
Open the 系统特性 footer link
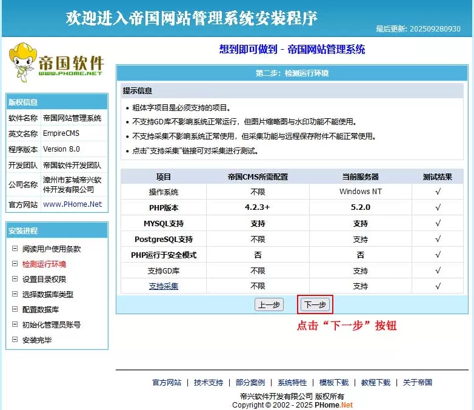click(292, 383)
